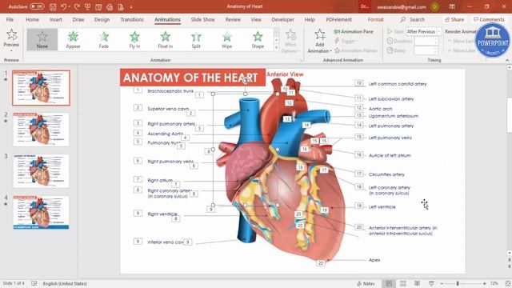Image resolution: width=512 pixels, height=288 pixels.
Task: Select slide 2 thumbnail
Action: click(x=41, y=130)
